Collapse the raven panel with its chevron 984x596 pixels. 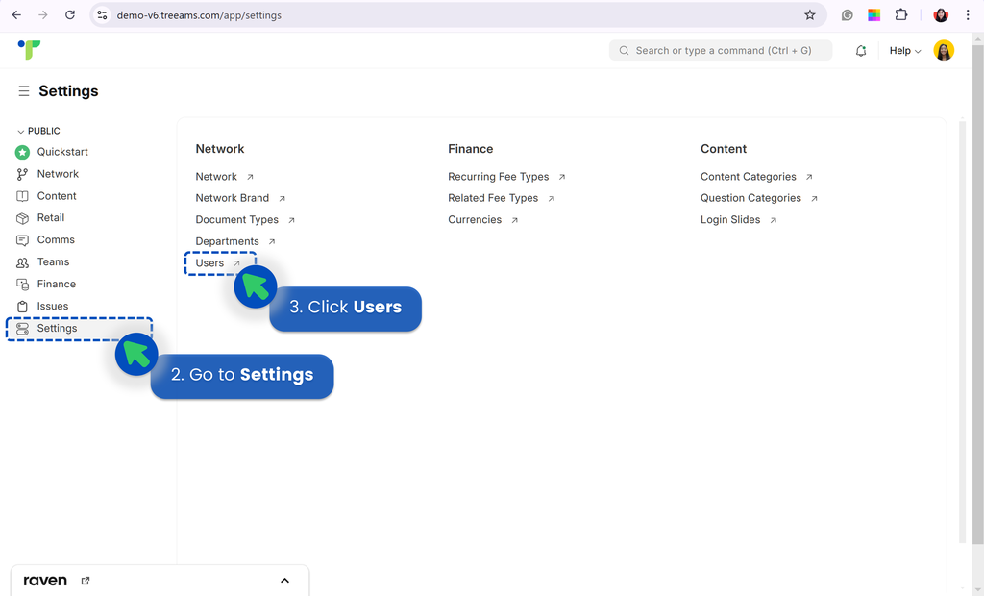pyautogui.click(x=284, y=580)
